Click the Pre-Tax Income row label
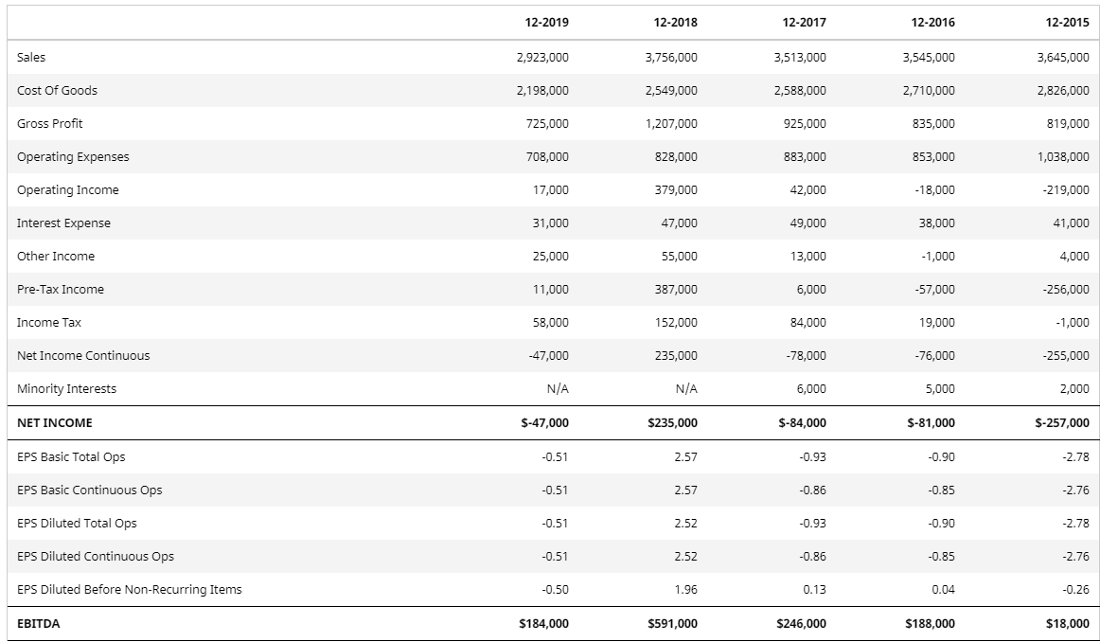The width and height of the screenshot is (1118, 642). point(61,290)
